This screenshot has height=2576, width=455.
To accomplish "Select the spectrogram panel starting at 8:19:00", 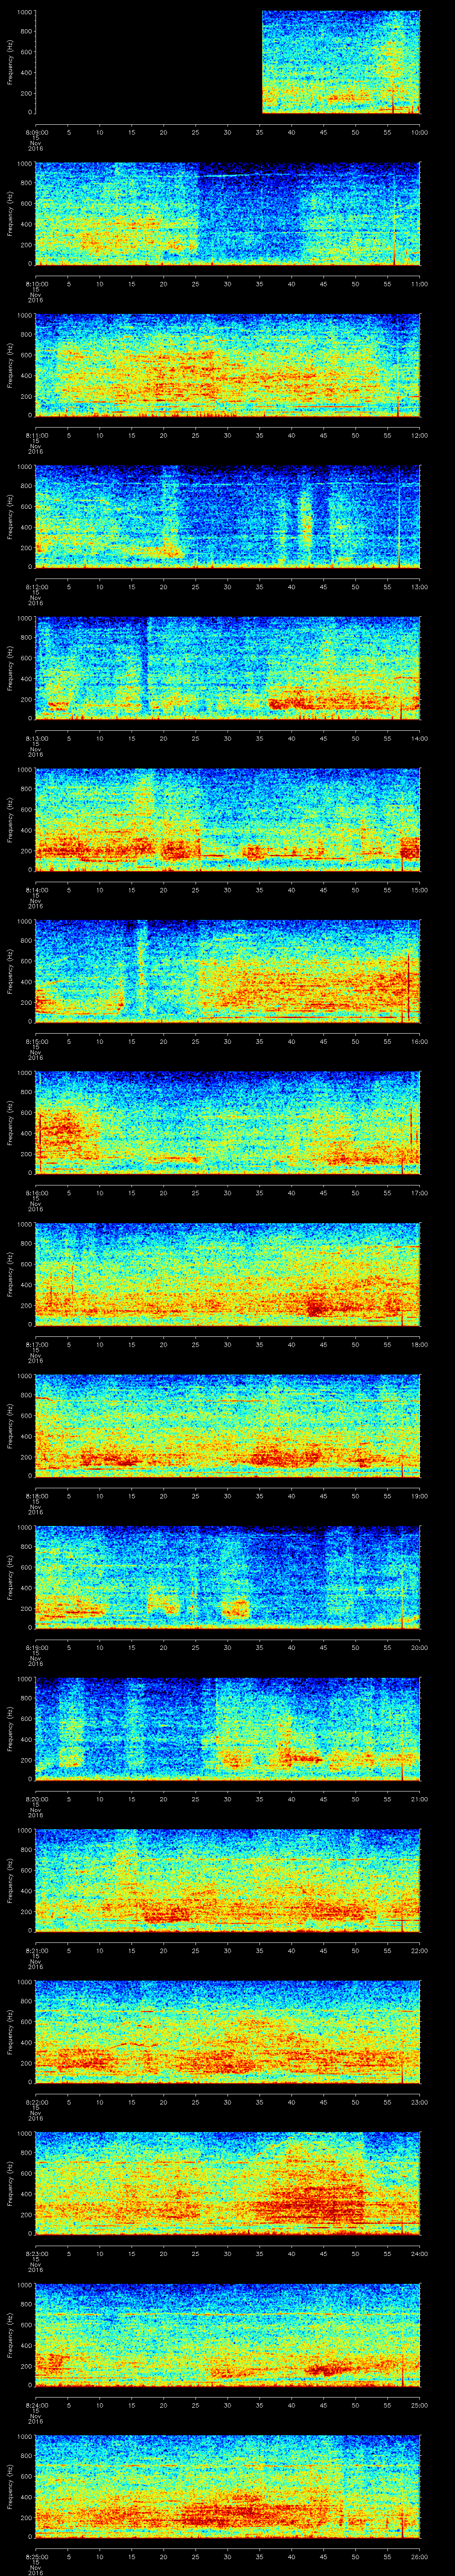I will pyautogui.click(x=228, y=1577).
